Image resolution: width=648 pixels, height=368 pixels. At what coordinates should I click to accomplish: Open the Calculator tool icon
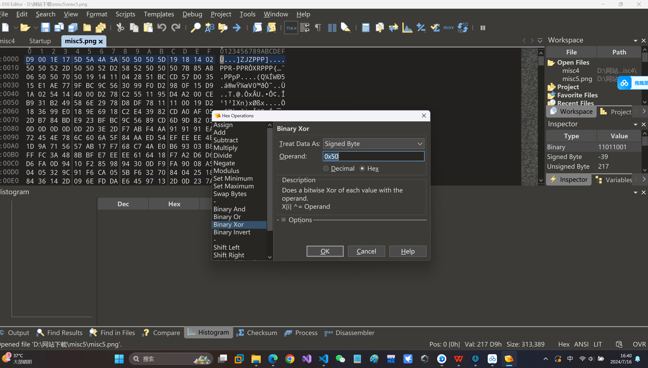click(366, 28)
